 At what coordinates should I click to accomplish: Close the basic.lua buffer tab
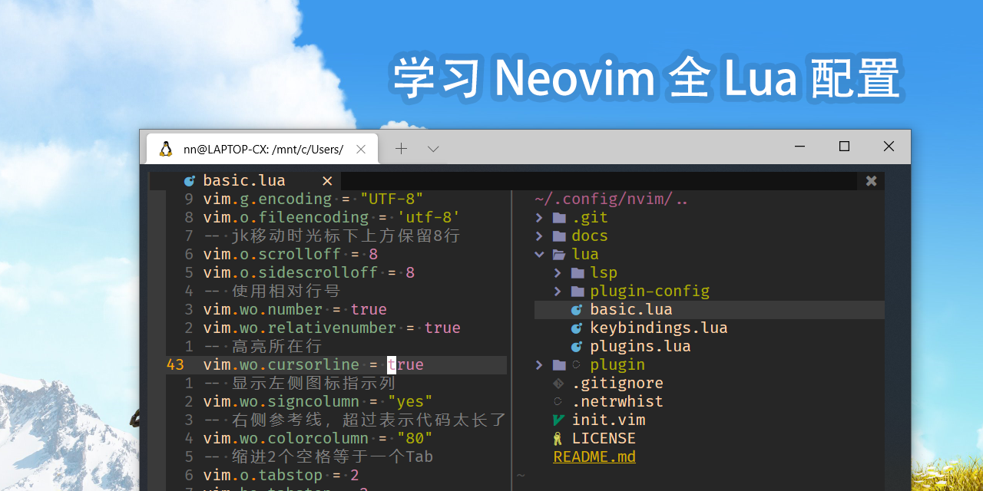[327, 181]
